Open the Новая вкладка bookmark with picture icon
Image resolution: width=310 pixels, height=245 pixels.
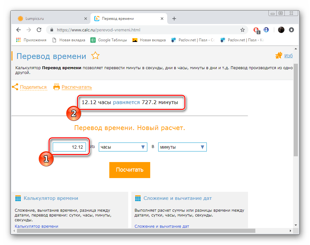coord(149,40)
